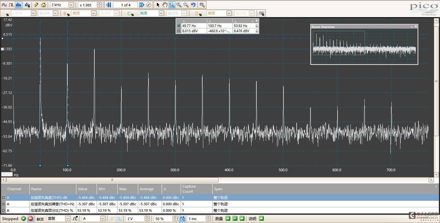Viewport: 440px width, 223px height.
Task: Click the Auto setup lightning icon
Action: point(36,5)
